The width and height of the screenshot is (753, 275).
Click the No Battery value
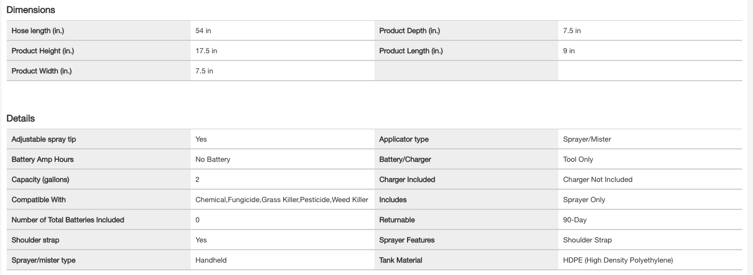213,159
